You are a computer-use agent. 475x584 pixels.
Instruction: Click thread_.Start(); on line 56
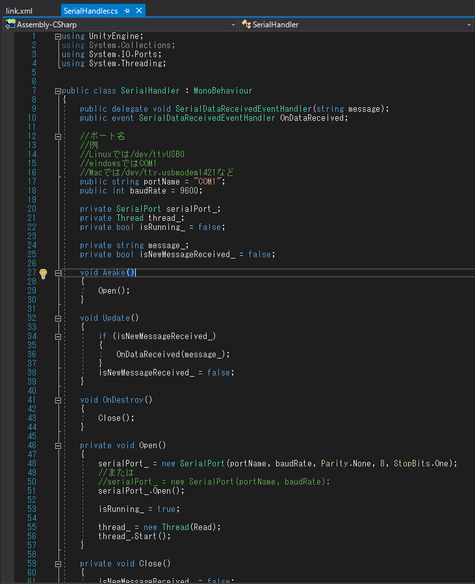(x=135, y=536)
